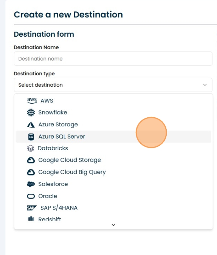Screen dimensions: 217x255
Task: Click the Google Cloud Storage icon
Action: pos(31,160)
